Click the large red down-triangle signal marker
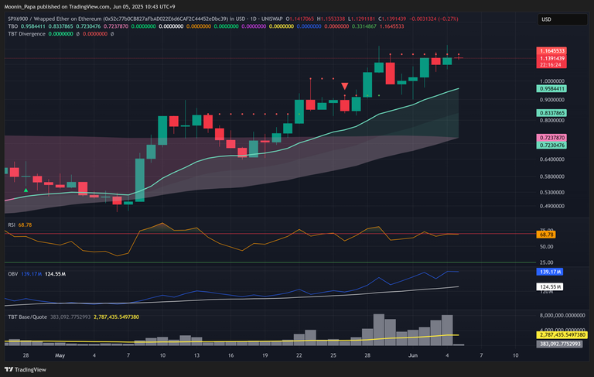 344,86
